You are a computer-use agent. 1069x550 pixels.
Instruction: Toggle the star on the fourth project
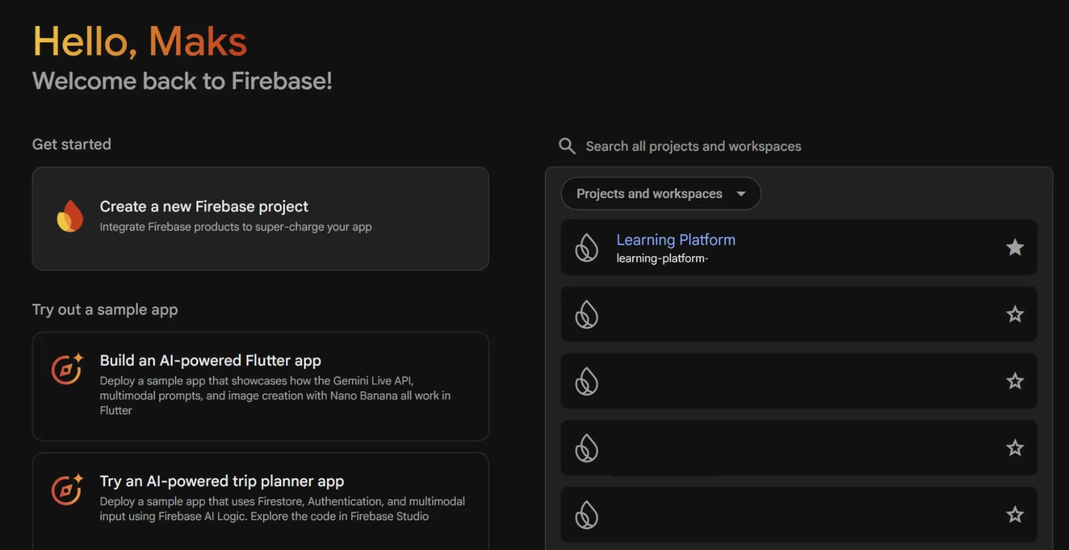(1014, 448)
